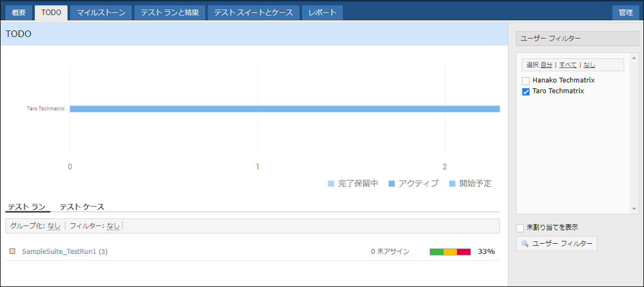Click the アクティブ legend color square
This screenshot has width=644, height=287.
pos(392,183)
